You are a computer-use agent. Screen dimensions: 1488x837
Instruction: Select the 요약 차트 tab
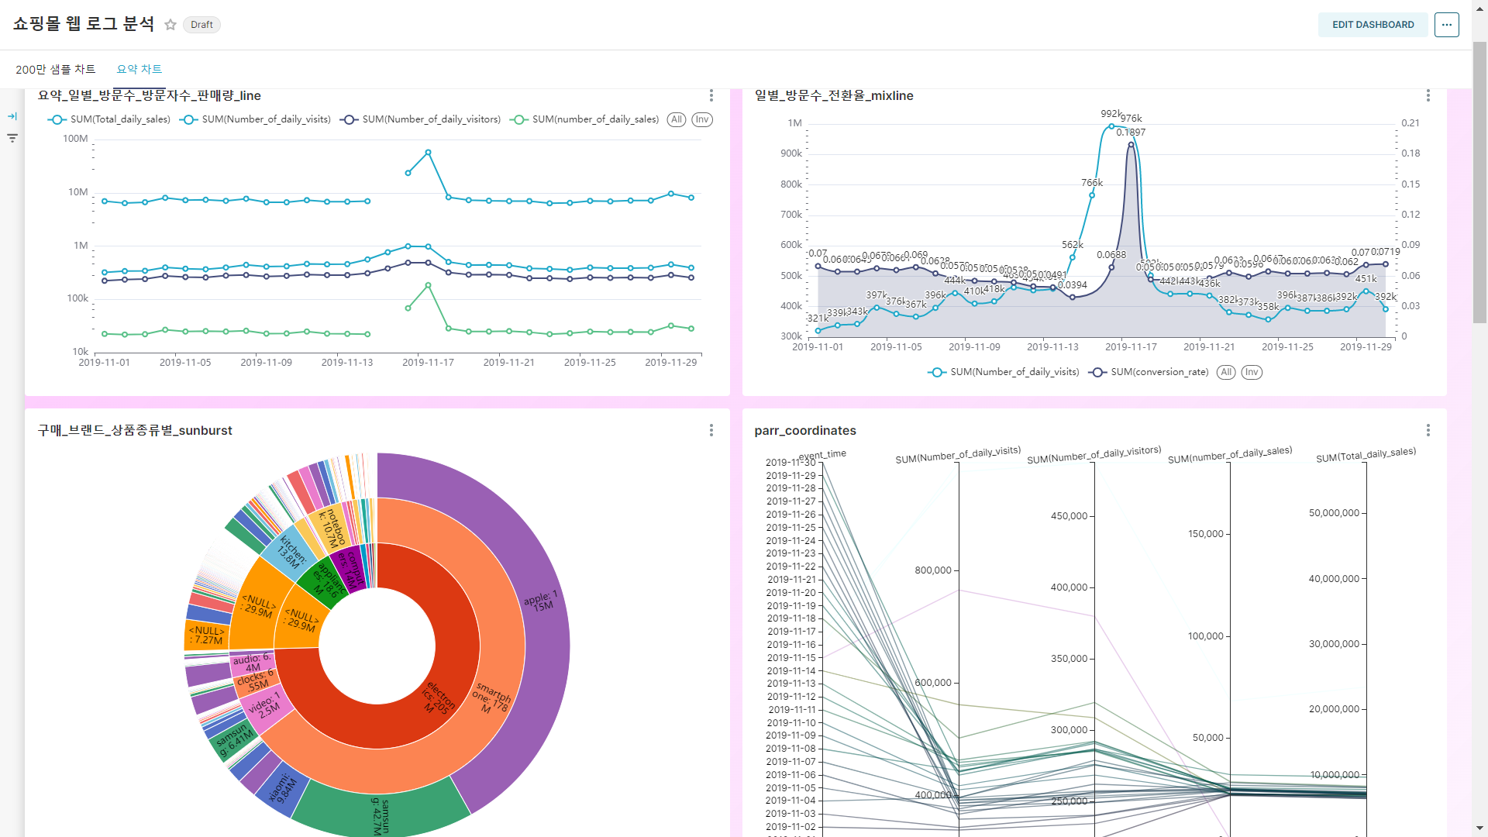coord(139,70)
